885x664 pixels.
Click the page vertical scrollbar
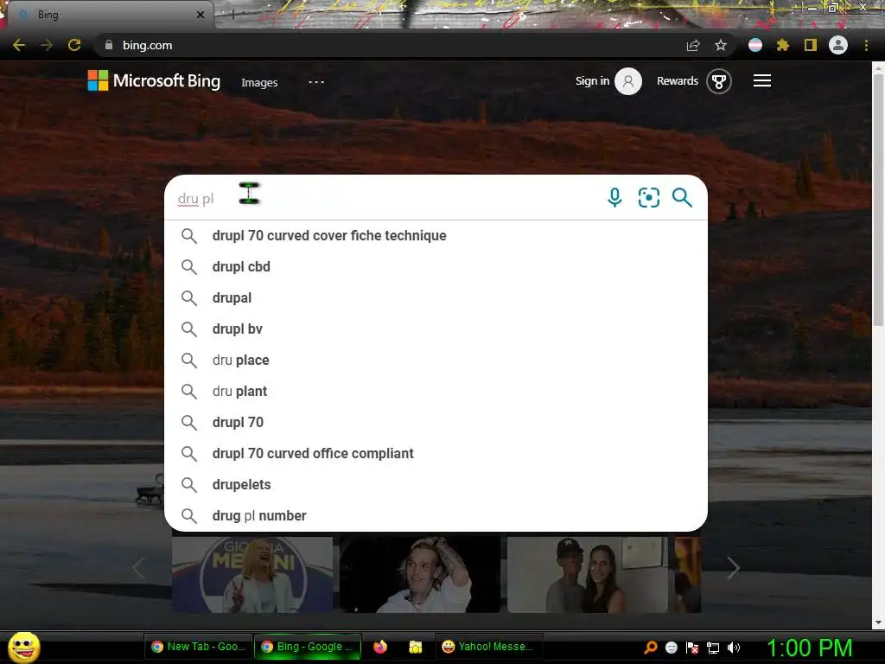878,198
